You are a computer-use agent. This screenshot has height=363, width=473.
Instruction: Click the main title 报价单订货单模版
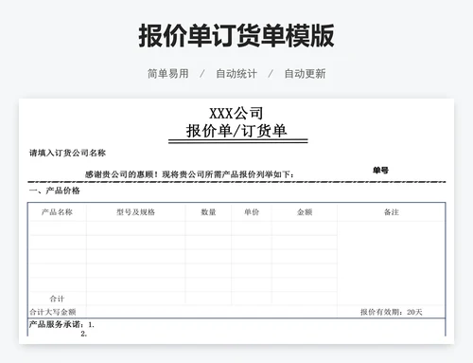[x=236, y=36]
